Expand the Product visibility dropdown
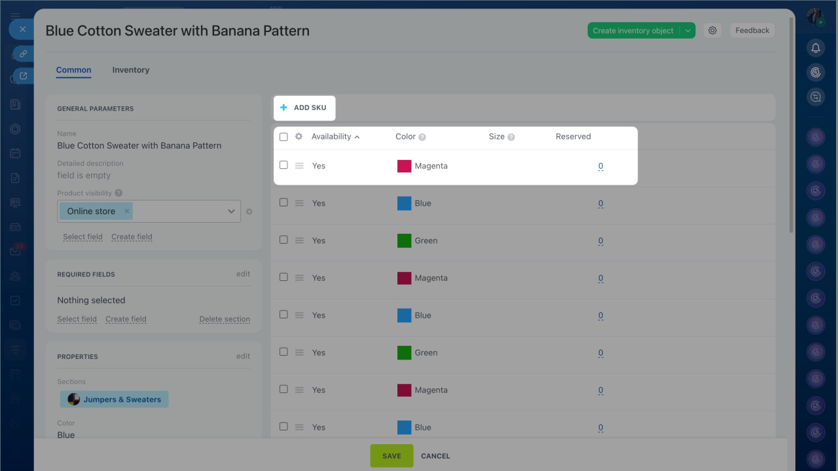838x471 pixels. [231, 211]
